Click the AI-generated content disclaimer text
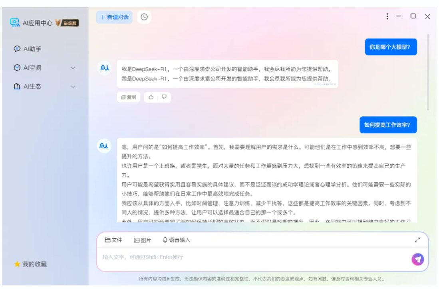This screenshot has height=289, width=439. click(262, 279)
